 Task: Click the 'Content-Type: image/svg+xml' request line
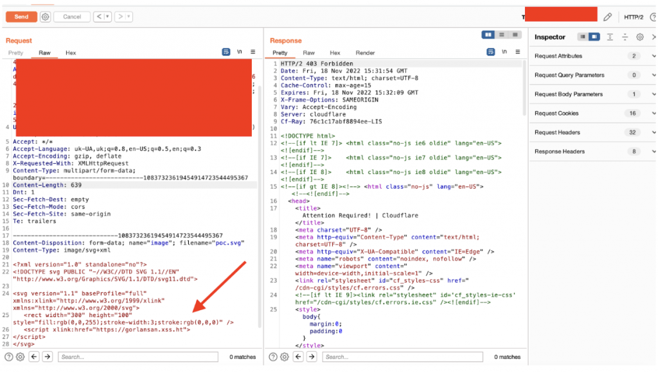(x=62, y=250)
